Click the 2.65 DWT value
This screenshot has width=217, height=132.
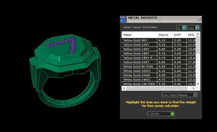177,40
